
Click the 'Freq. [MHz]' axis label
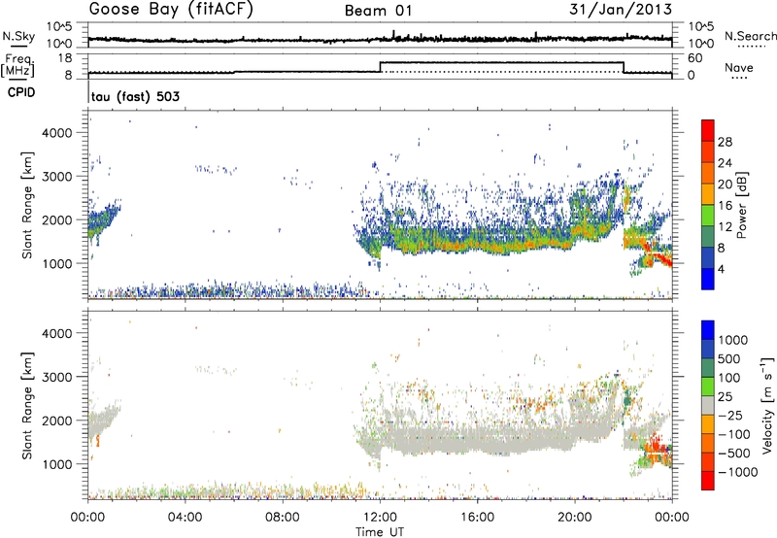tap(17, 66)
